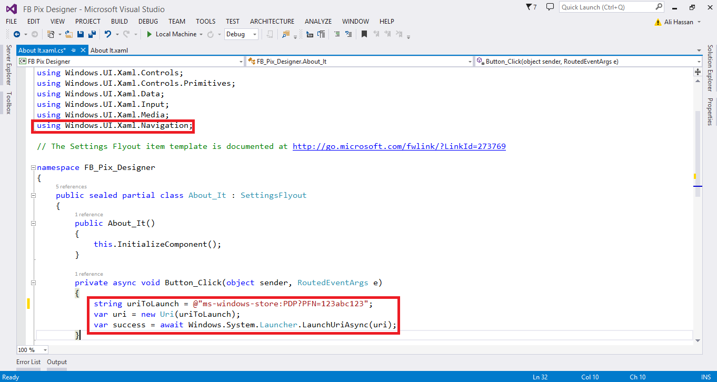Click '1 reference' above About_It() constructor
Viewport: 717px width, 382px height.
point(89,214)
